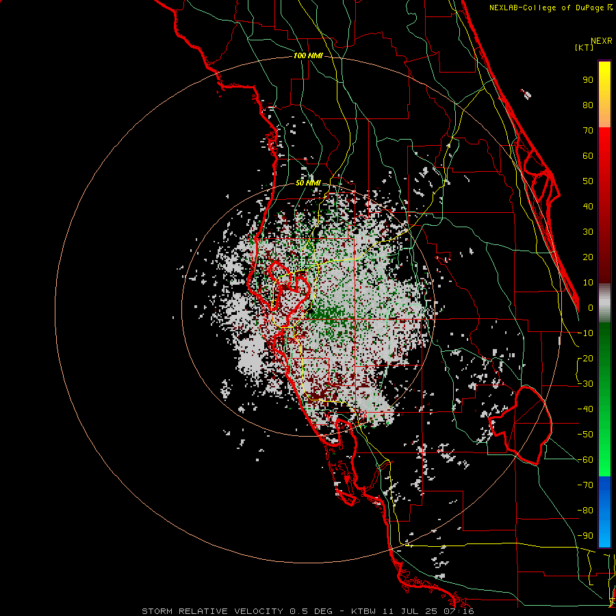
Task: Click the 100 NMI range ring label
Action: pos(308,55)
